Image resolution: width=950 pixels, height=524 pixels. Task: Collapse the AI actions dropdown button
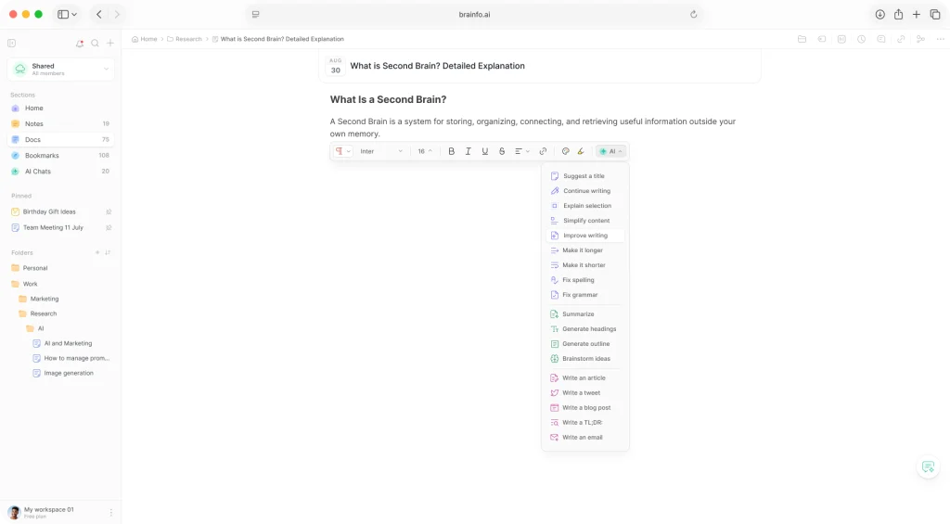pos(610,151)
